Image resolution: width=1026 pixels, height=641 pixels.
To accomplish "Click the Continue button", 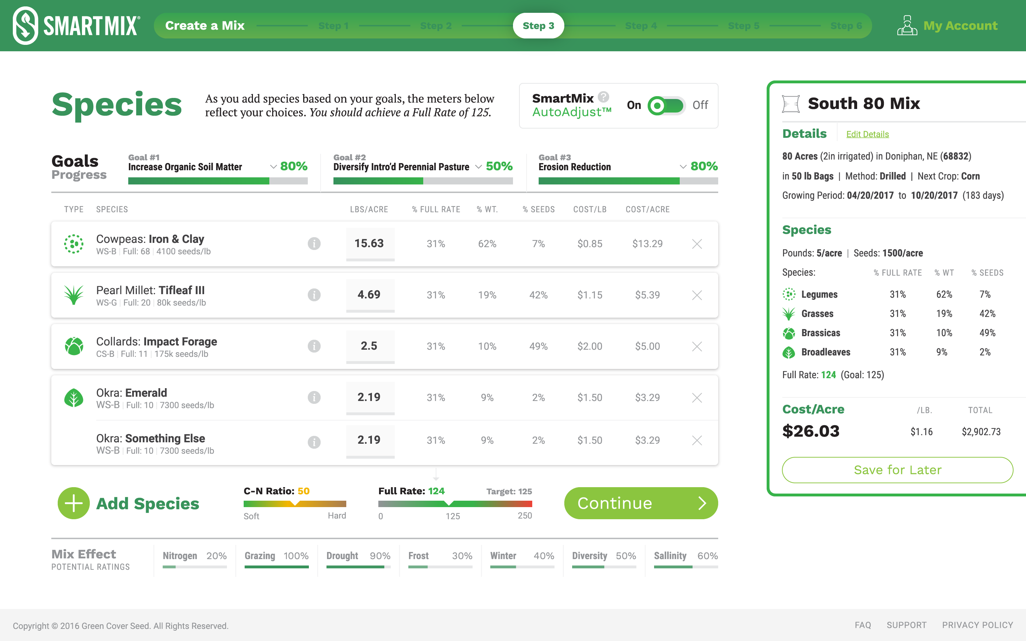I will tap(641, 503).
